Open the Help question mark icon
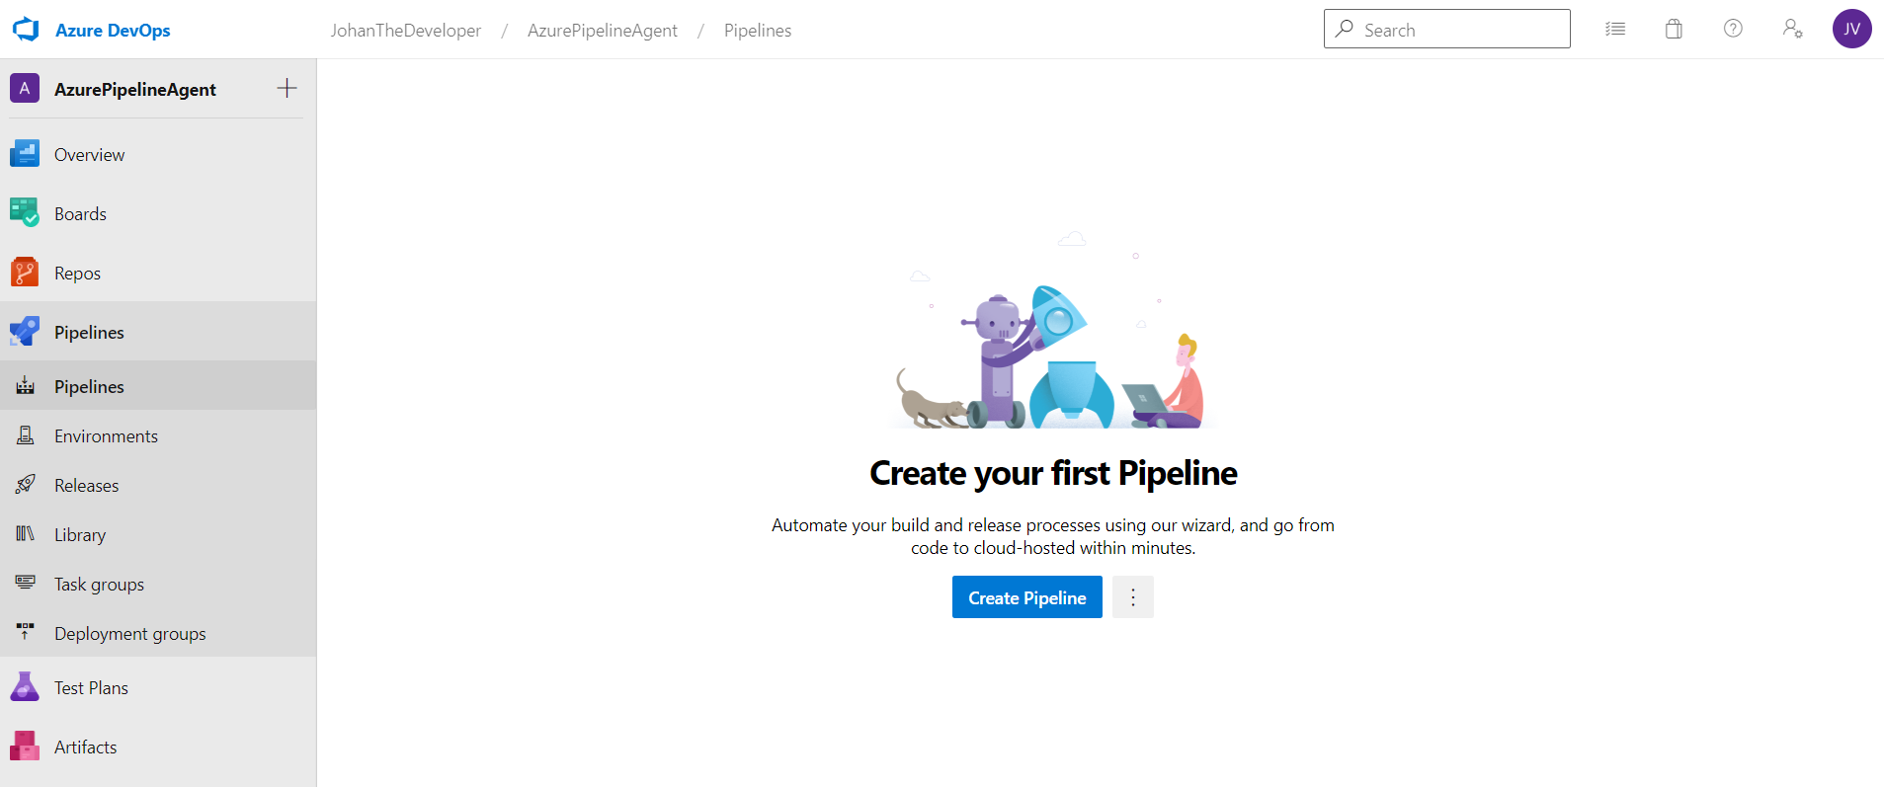 pyautogui.click(x=1733, y=29)
